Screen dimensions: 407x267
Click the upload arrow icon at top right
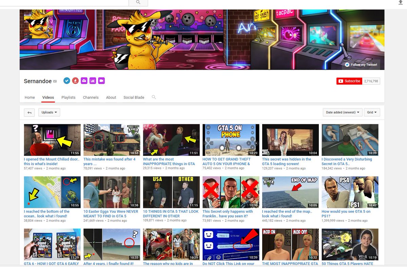coord(401,2)
